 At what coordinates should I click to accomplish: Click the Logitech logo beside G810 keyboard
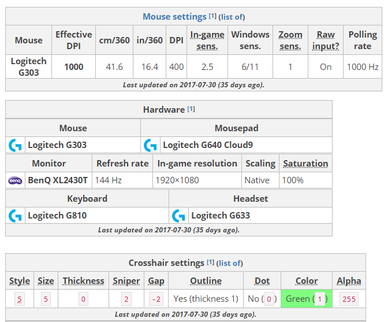pos(15,216)
